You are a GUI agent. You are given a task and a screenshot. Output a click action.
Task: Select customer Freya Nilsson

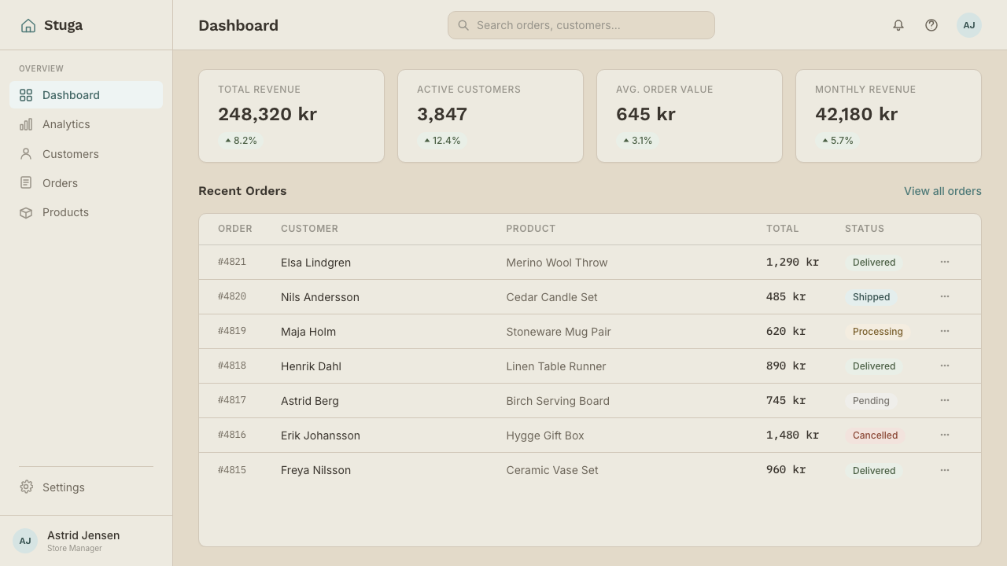coord(315,470)
